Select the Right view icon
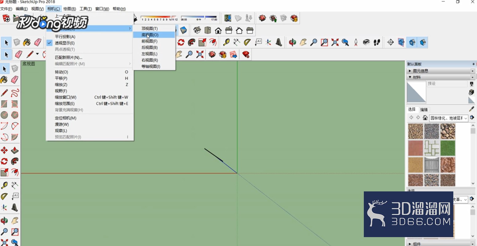 click(229, 30)
